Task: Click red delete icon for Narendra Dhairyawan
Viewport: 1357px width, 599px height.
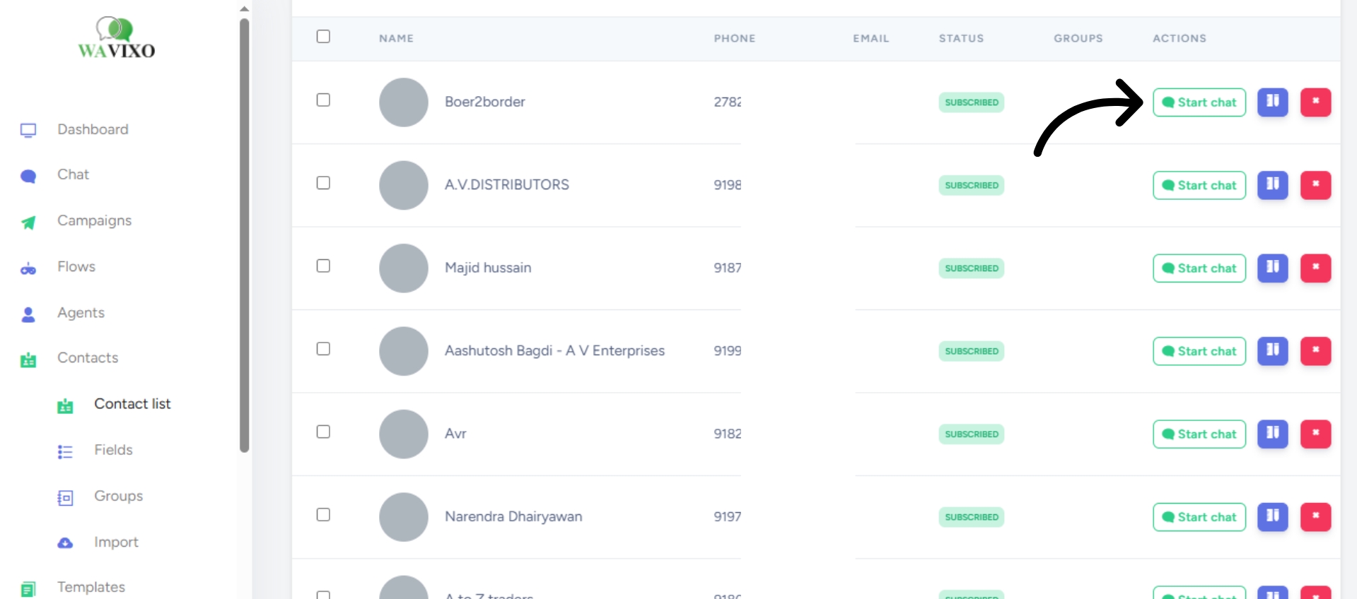Action: 1316,517
